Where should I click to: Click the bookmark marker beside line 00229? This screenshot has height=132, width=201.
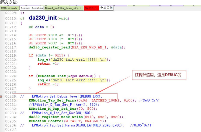pos(1,96)
